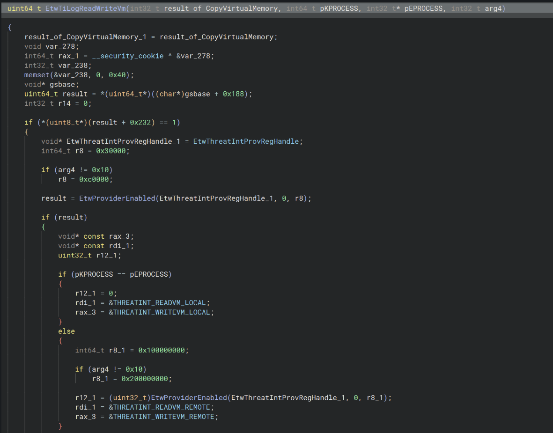Viewport: 553px width, 433px height.
Task: Click the 0x232 offset value
Action: (x=140, y=122)
